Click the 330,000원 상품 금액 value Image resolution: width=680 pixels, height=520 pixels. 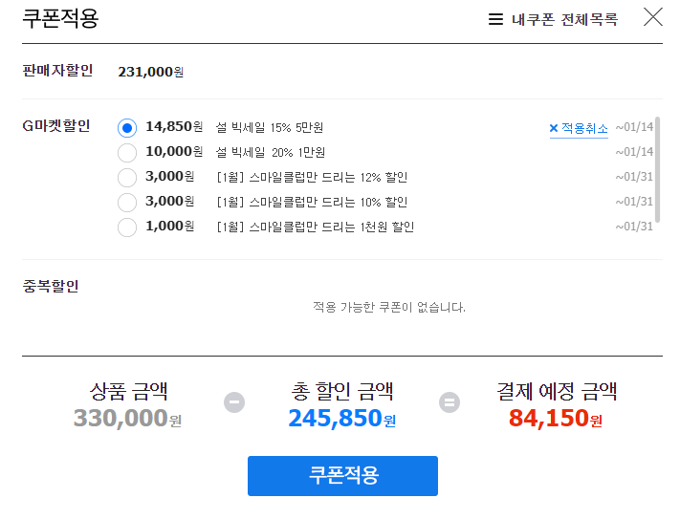[127, 418]
